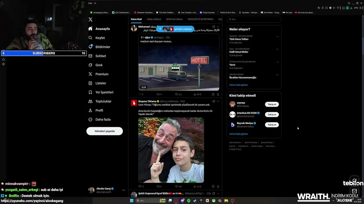Open options for Halil Umut Meler trend

[x=278, y=49]
